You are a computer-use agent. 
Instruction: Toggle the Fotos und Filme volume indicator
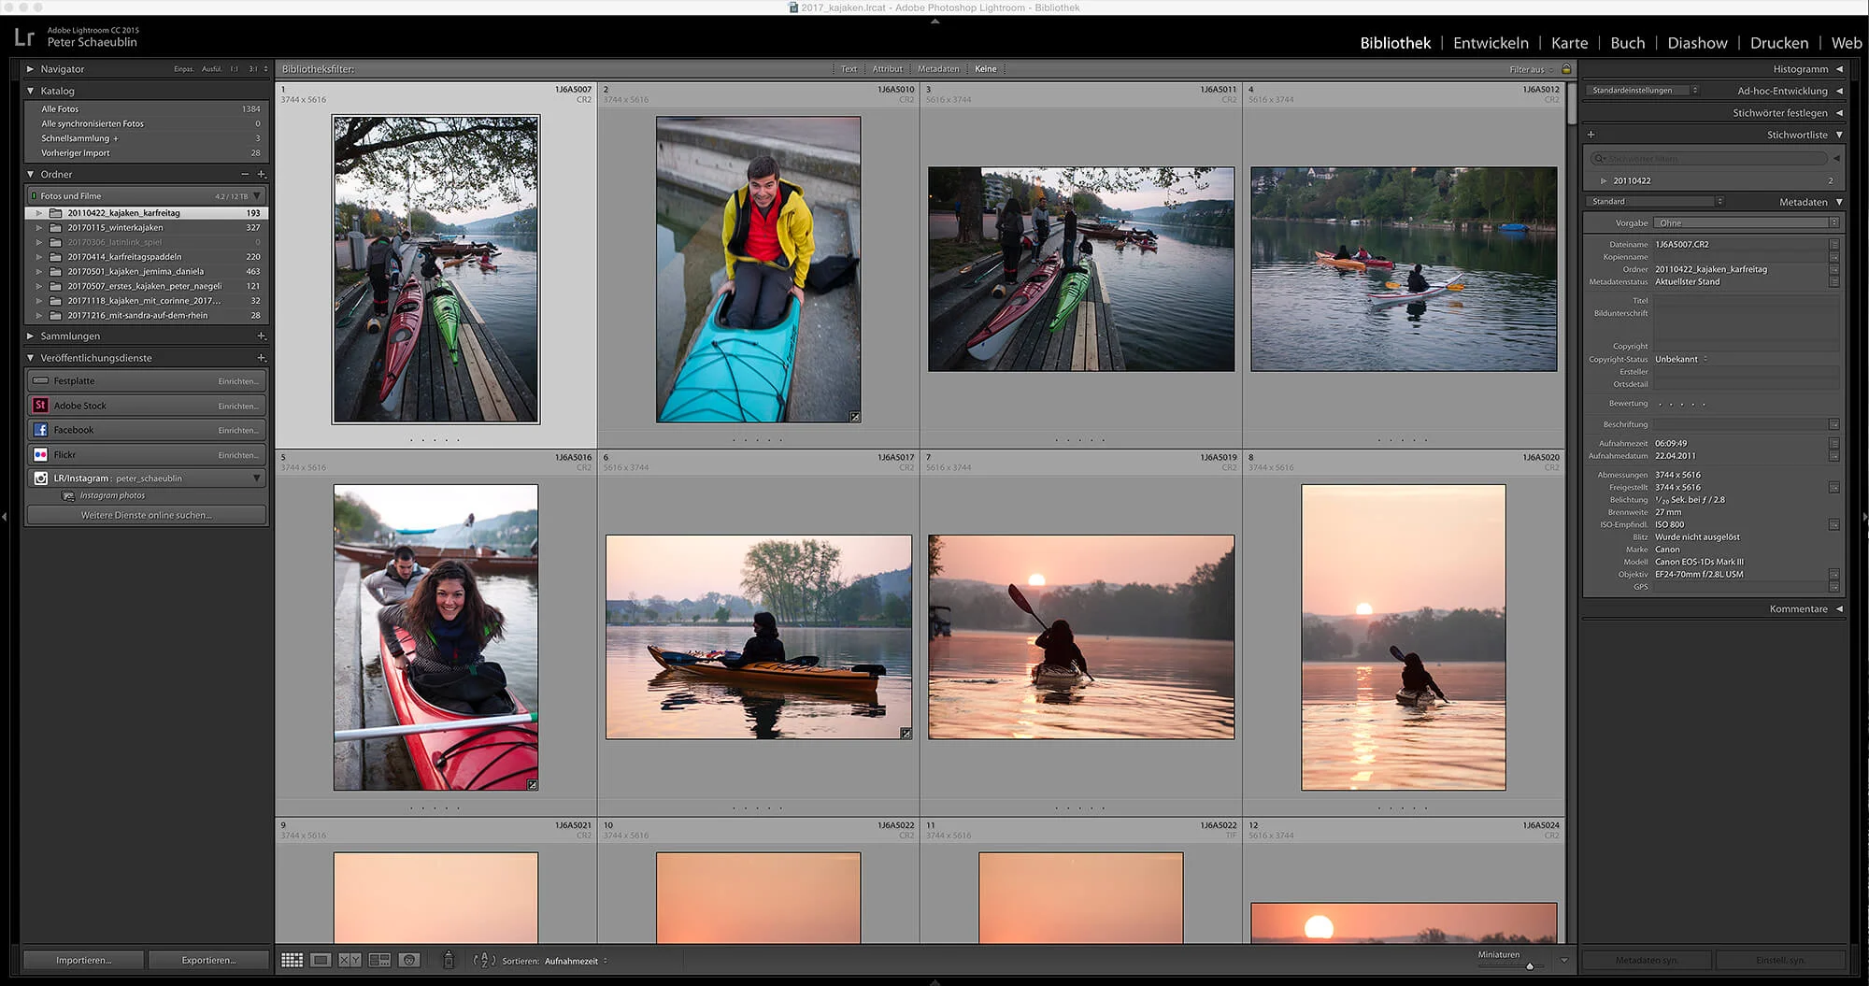click(x=34, y=196)
